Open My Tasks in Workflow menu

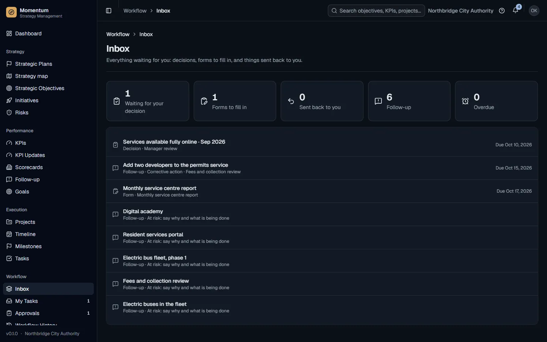[48, 301]
